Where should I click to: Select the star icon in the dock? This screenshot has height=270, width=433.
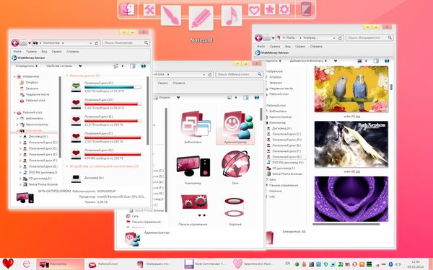(x=269, y=9)
